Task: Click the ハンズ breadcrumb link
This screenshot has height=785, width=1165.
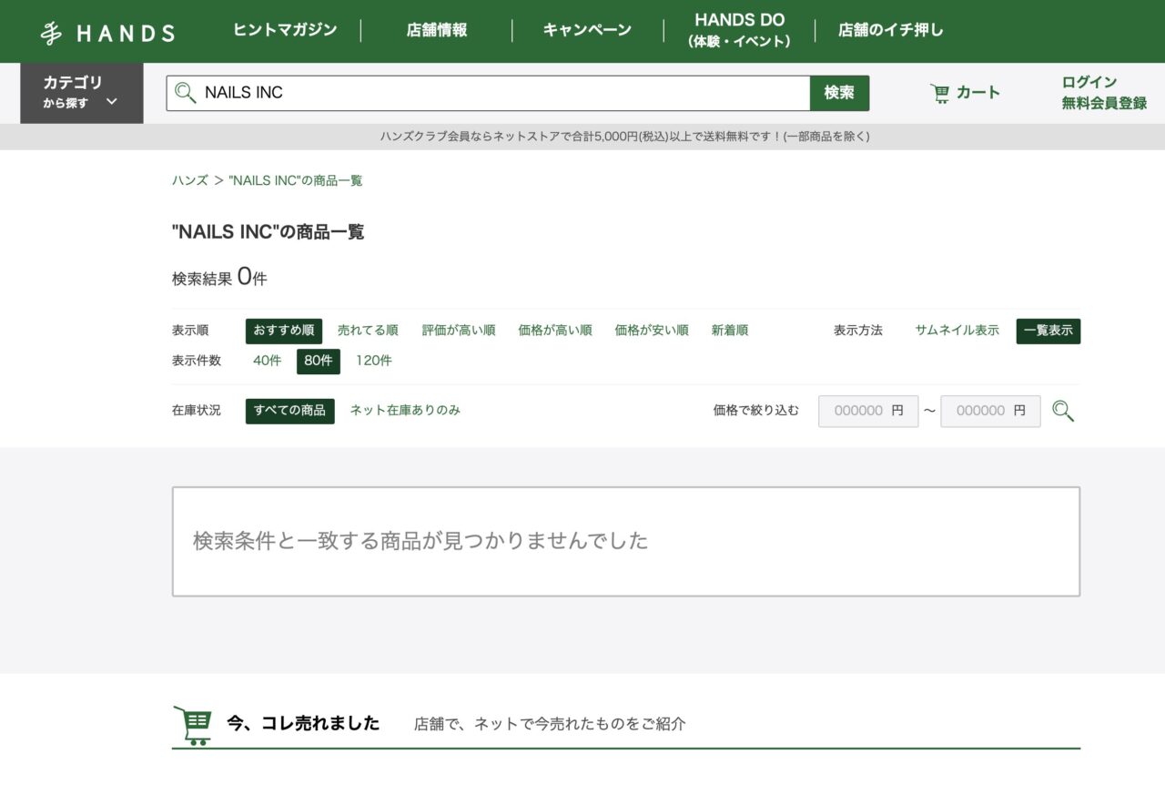Action: [x=190, y=180]
